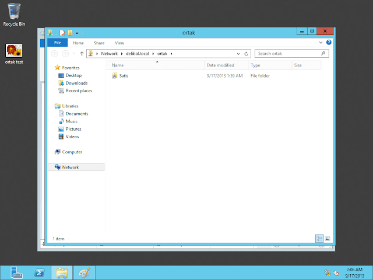Open Server Manager from the taskbar
The height and width of the screenshot is (280, 373).
[x=15, y=272]
